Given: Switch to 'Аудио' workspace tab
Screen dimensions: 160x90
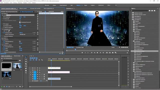Looking at the screenshot, I should [85, 5].
